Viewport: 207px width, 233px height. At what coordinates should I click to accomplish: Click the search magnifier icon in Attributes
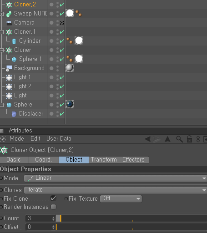click(x=179, y=139)
